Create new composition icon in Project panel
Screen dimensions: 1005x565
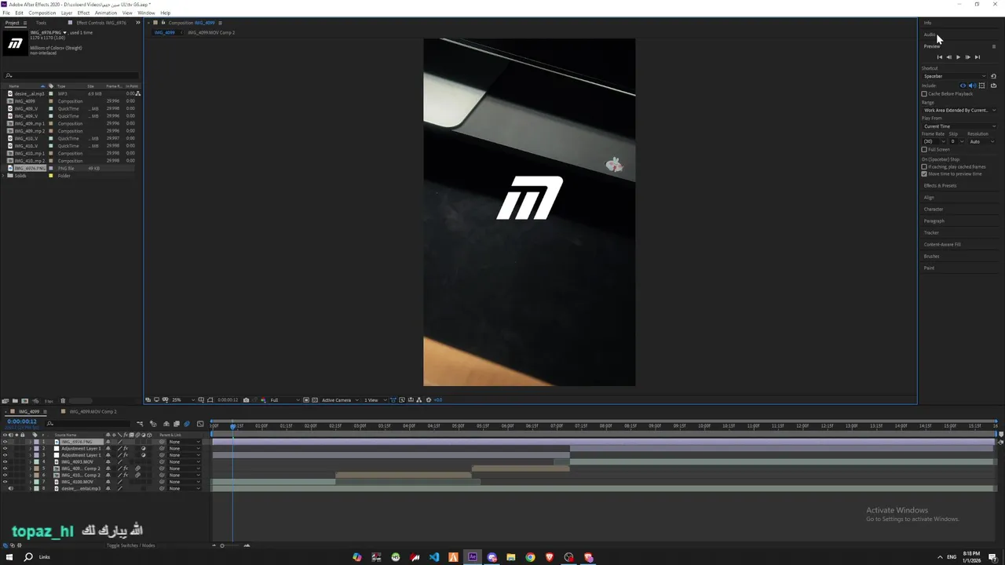tap(24, 401)
